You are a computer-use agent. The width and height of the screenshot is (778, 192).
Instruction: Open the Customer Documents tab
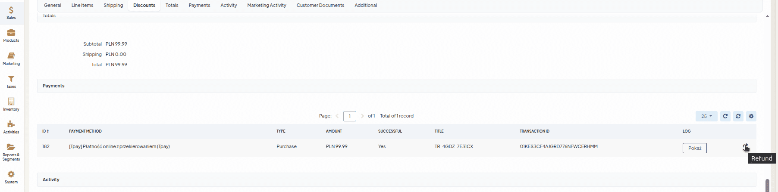(320, 5)
